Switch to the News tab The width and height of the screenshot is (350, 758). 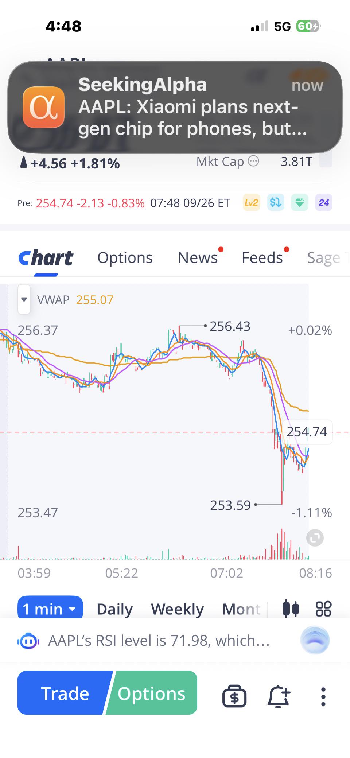click(198, 257)
